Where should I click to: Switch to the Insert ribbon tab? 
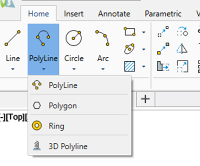point(74,14)
